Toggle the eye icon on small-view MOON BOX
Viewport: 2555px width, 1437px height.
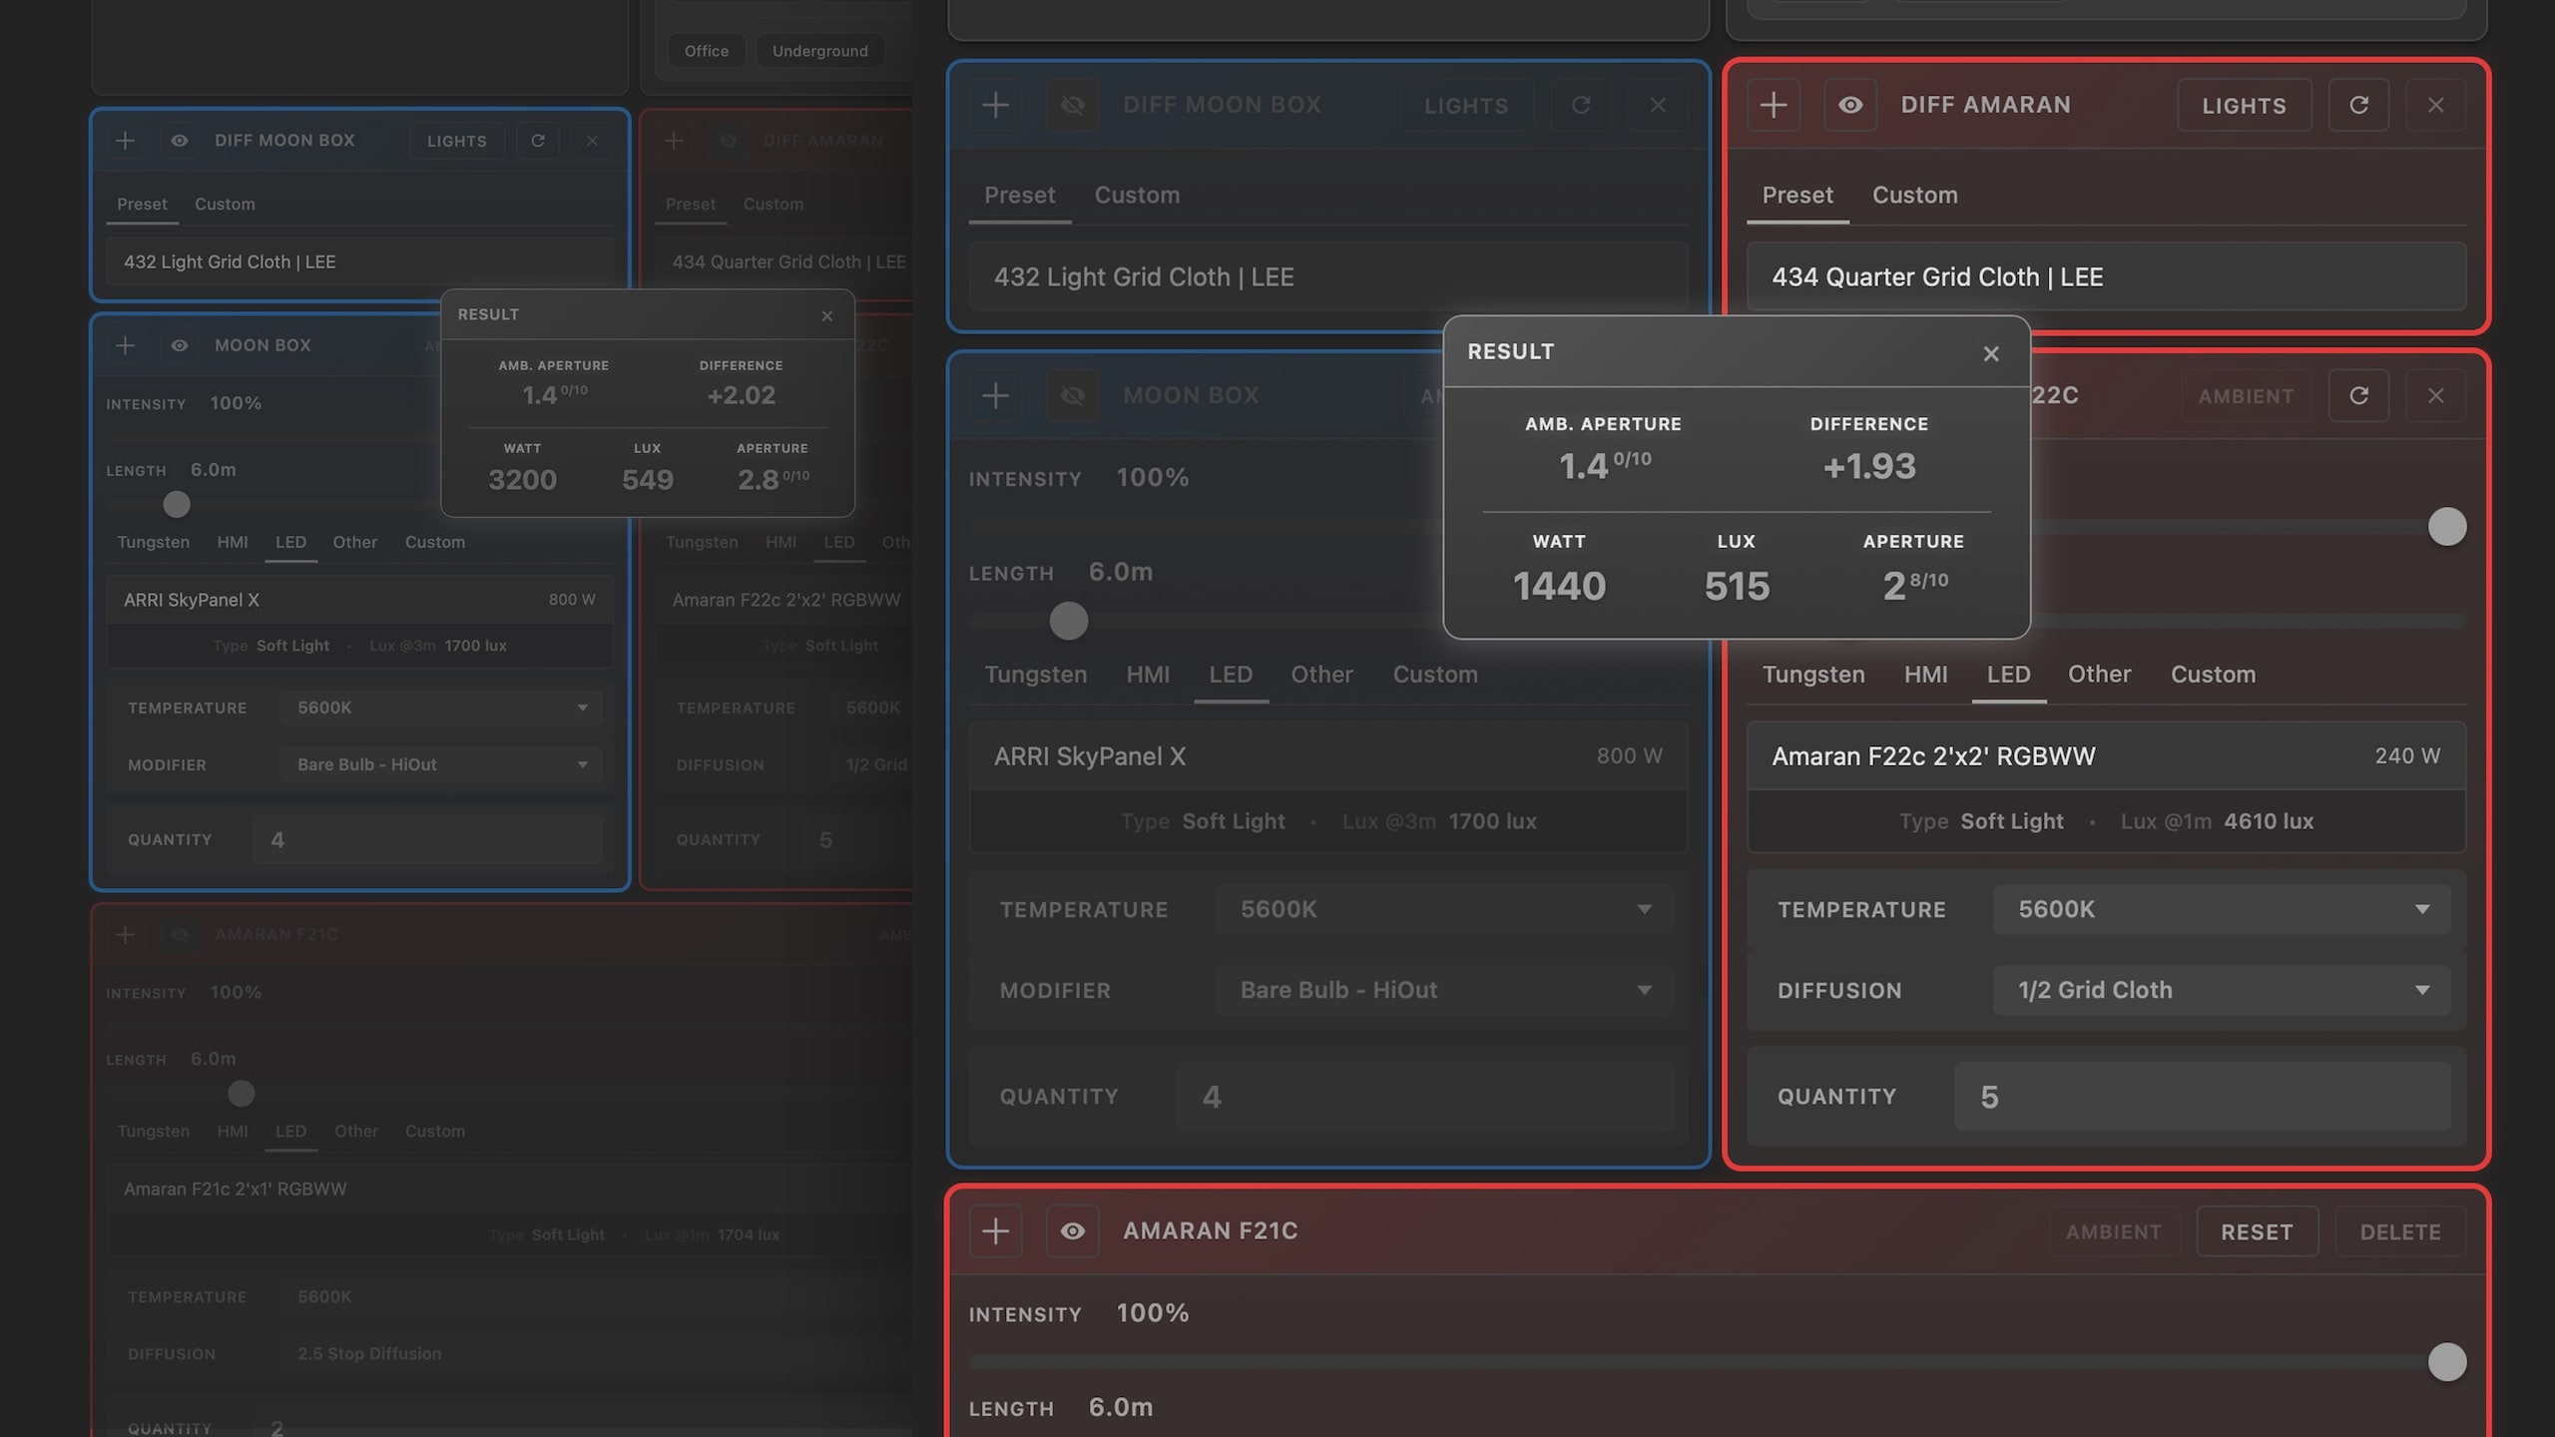click(x=180, y=345)
